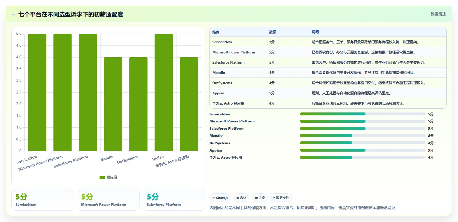Click the Microsoft Power Platform progress bar

[x=363, y=121]
